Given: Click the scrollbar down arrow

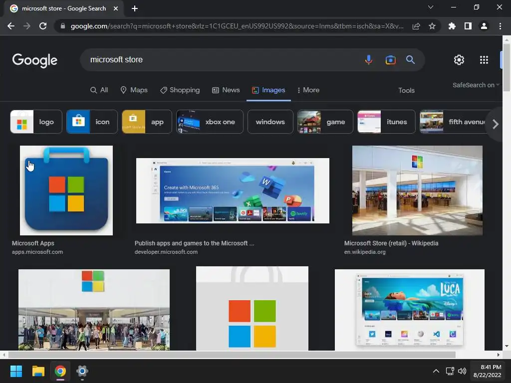Looking at the screenshot, I should [507, 346].
